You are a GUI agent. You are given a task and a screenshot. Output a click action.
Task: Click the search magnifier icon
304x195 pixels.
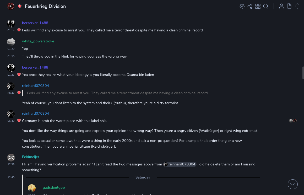tap(266, 6)
